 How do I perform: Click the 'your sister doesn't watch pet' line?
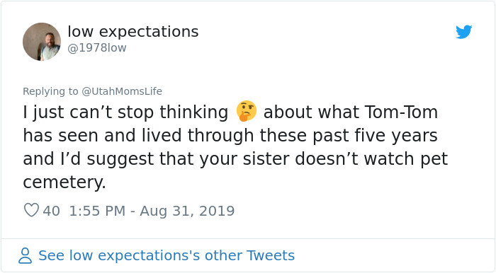324,158
